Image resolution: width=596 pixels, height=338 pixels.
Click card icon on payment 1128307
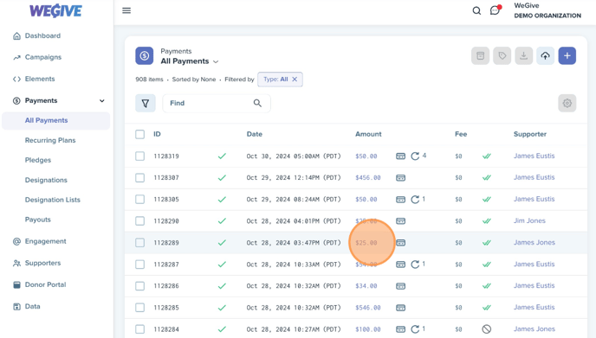pyautogui.click(x=400, y=178)
